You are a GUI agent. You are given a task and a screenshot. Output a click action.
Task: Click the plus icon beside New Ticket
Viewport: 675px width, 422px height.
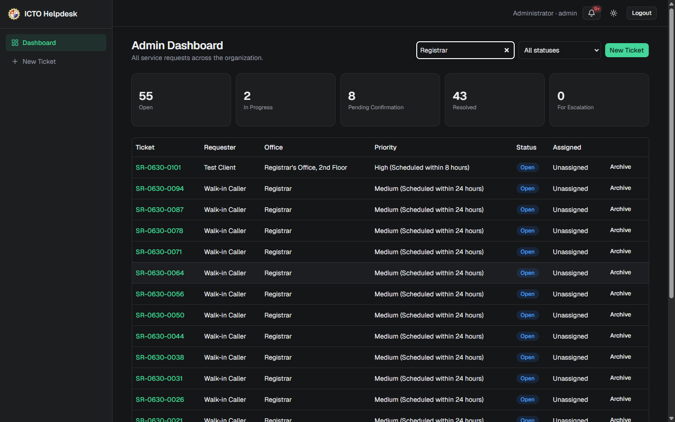pos(15,61)
